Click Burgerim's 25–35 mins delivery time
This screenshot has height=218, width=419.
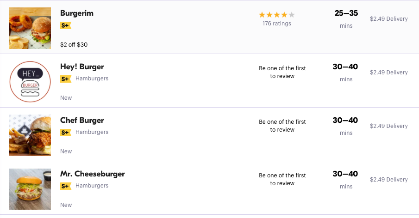click(346, 18)
